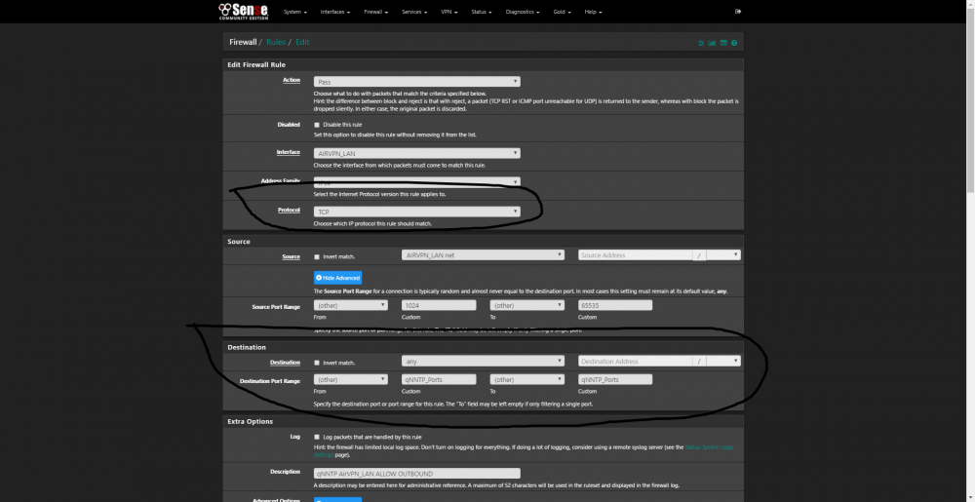Click the Destination Address input field

point(636,361)
